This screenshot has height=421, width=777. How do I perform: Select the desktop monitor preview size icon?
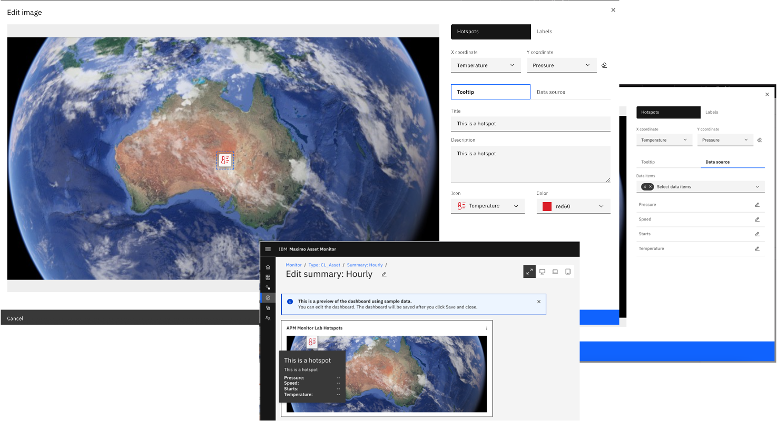click(542, 271)
